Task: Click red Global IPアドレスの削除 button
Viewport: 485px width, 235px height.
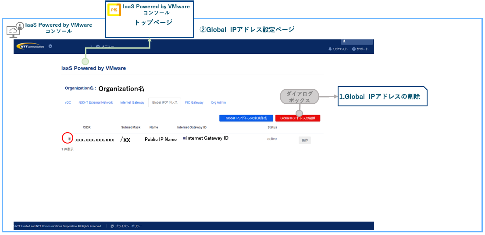Action: pyautogui.click(x=298, y=118)
